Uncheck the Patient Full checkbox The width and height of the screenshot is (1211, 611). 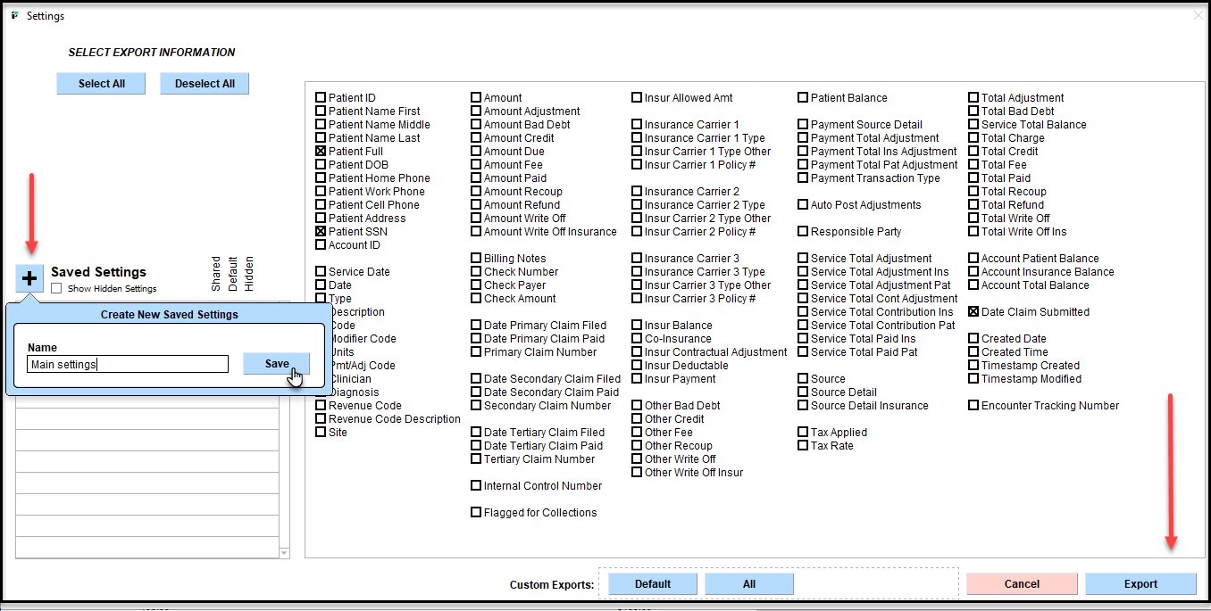(x=321, y=152)
